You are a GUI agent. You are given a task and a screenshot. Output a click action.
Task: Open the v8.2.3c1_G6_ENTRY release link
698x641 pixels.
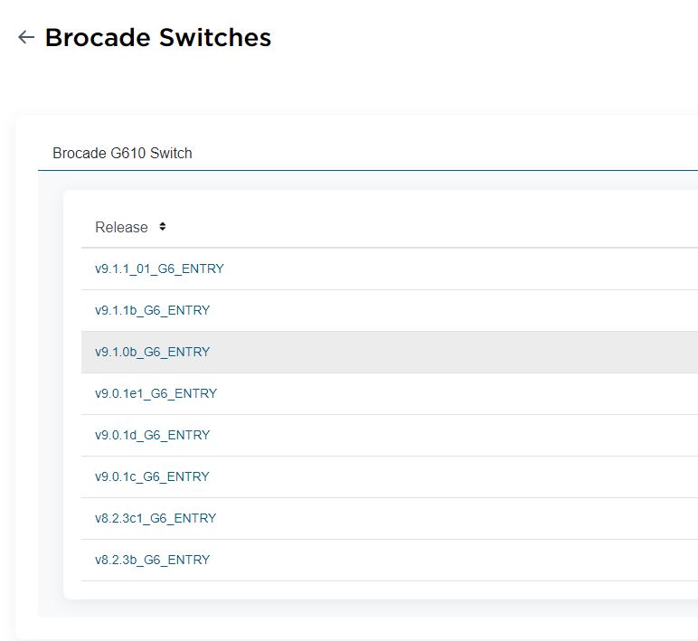pos(156,518)
